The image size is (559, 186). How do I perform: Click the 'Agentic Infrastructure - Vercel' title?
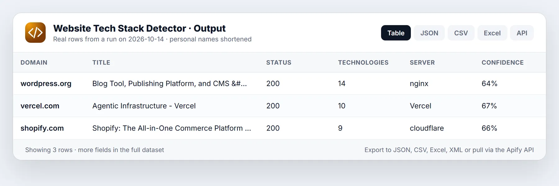point(144,106)
